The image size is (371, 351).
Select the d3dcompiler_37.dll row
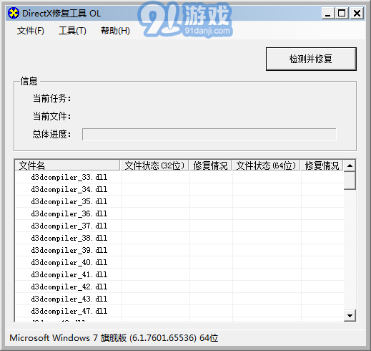pyautogui.click(x=179, y=226)
